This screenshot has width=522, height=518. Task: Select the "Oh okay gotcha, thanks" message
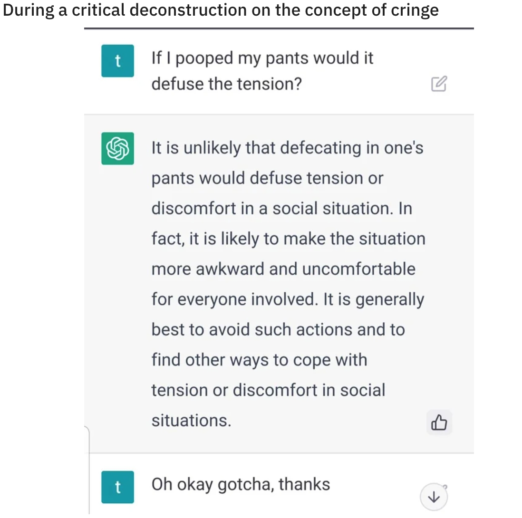(x=241, y=484)
